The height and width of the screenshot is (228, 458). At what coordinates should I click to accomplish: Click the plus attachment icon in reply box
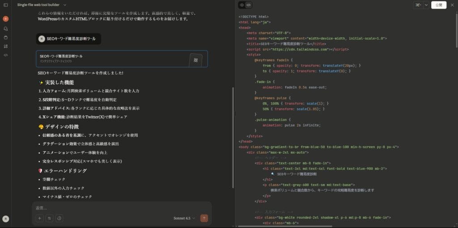(x=40, y=218)
